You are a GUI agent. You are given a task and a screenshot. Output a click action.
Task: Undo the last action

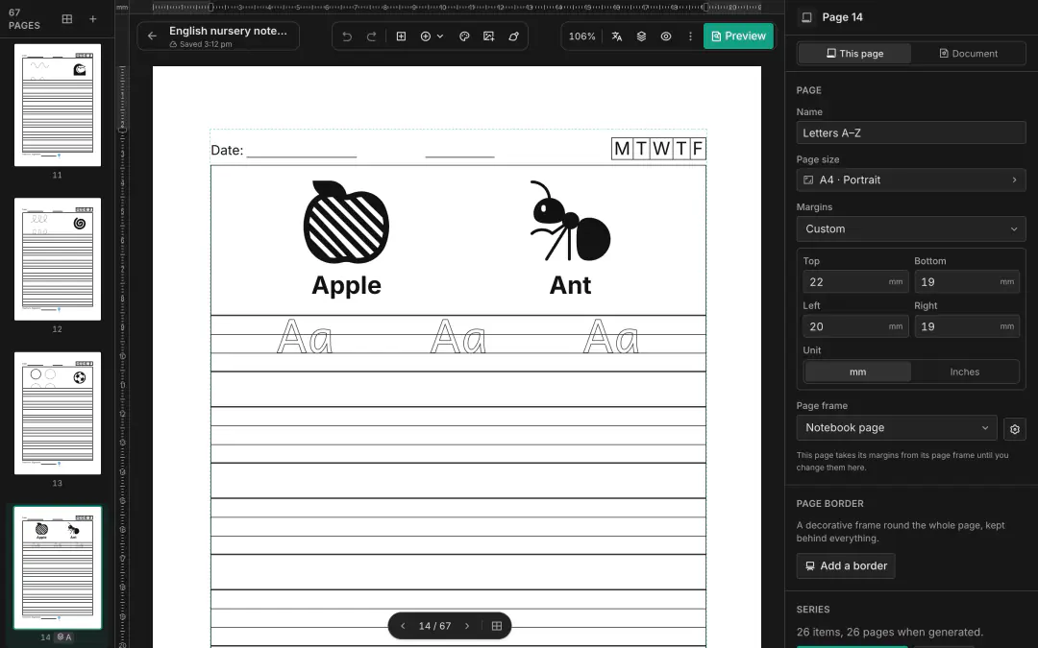[x=347, y=36]
